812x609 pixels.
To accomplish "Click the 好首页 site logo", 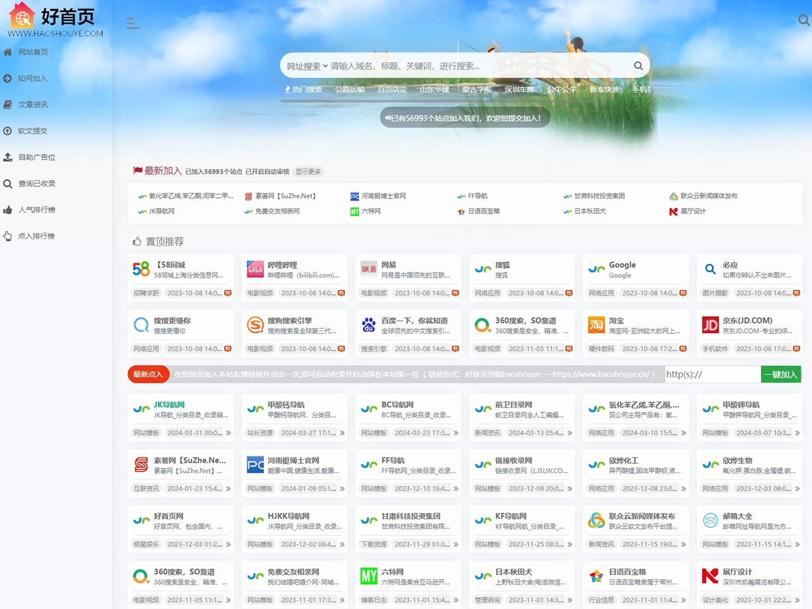I will pos(56,20).
